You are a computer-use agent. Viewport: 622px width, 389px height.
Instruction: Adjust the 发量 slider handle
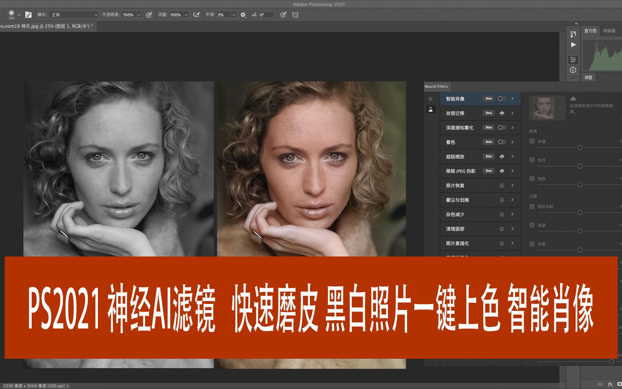(x=580, y=250)
